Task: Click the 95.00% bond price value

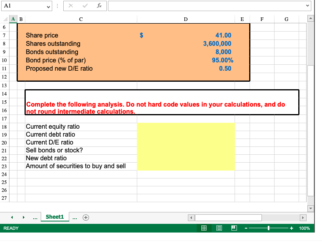Action: coord(222,60)
